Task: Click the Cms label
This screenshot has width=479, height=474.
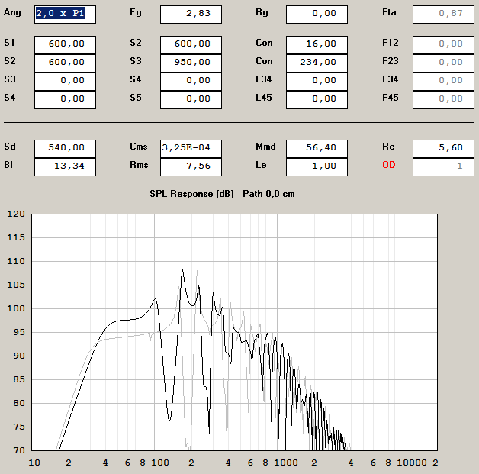Action: pyautogui.click(x=138, y=147)
